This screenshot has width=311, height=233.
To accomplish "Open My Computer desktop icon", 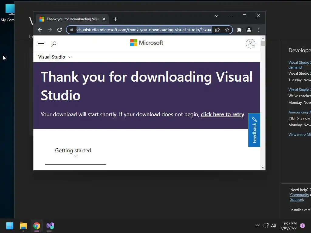I will [x=8, y=13].
